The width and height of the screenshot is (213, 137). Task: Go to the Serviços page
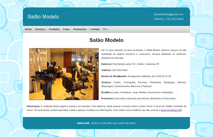point(40,29)
